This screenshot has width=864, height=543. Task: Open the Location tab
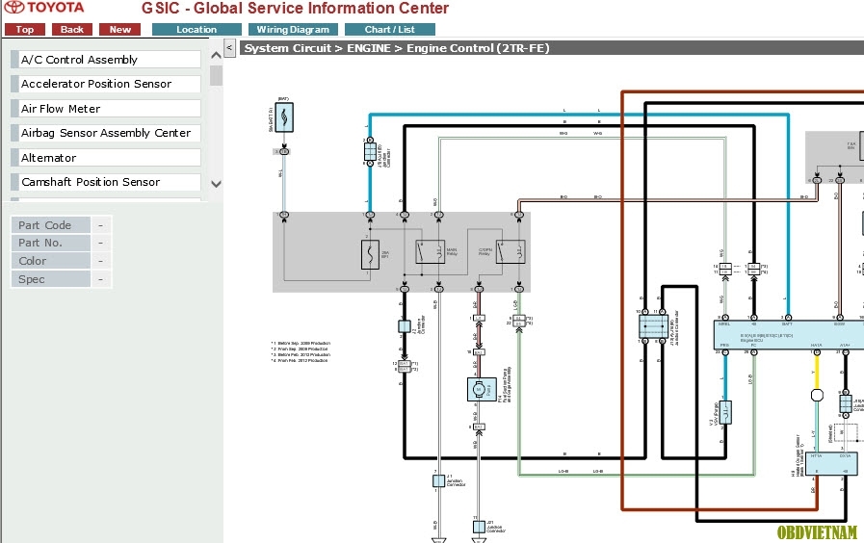(196, 30)
